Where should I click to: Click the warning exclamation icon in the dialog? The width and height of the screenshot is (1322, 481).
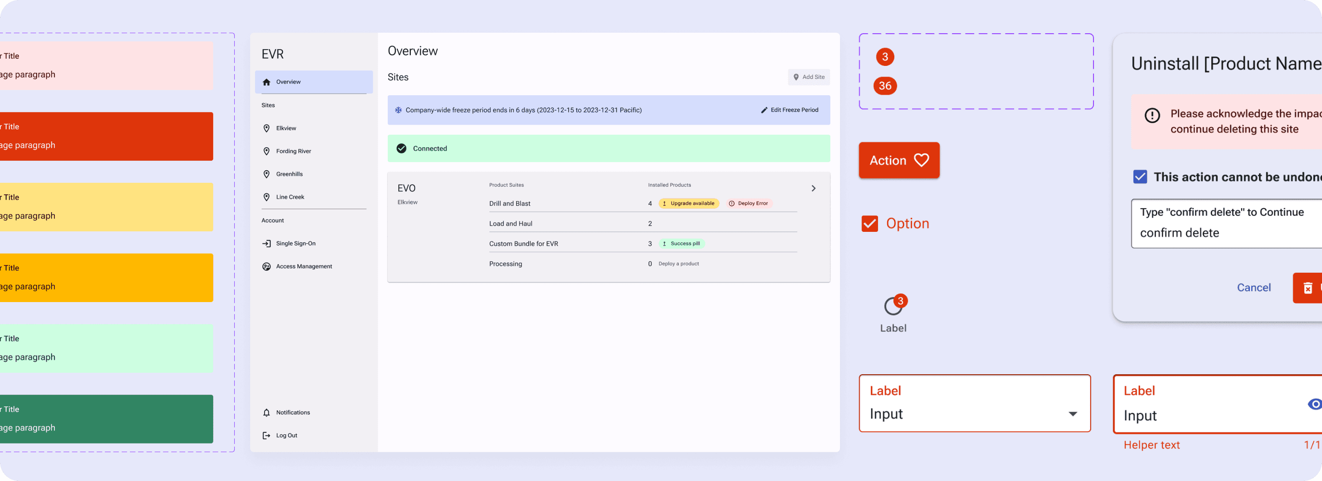coord(1152,115)
